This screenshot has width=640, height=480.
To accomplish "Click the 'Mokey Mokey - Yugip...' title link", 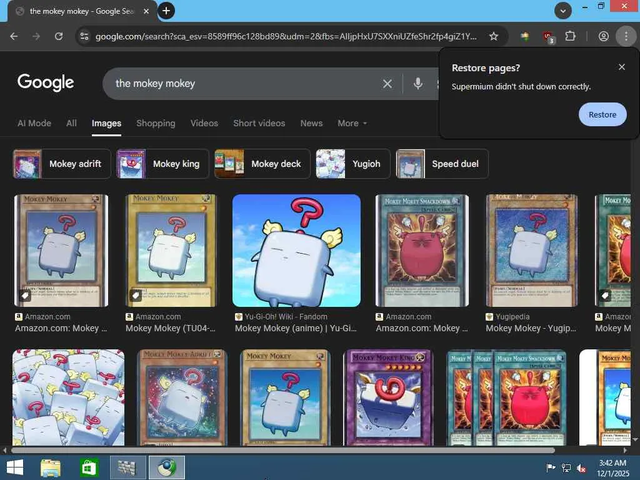I will [x=531, y=328].
